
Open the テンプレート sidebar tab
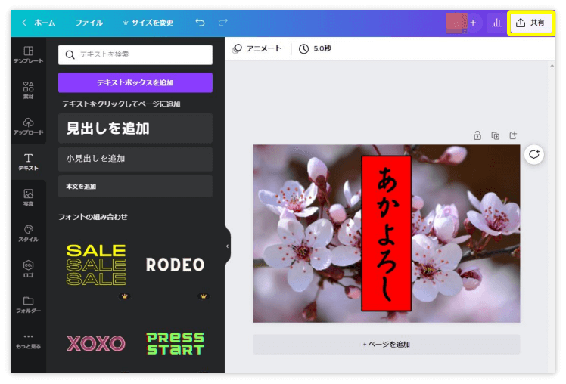tap(28, 54)
